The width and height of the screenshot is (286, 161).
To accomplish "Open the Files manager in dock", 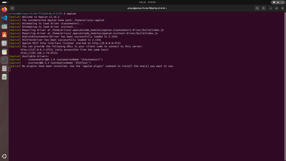I will click(4, 26).
